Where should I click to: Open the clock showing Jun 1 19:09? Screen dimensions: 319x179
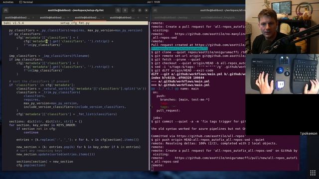point(154,2)
